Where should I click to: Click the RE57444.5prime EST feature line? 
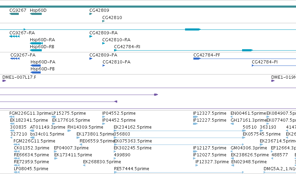179,172
